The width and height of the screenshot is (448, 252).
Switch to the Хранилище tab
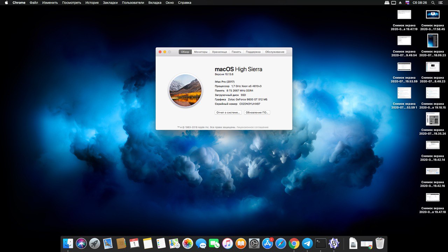(219, 52)
